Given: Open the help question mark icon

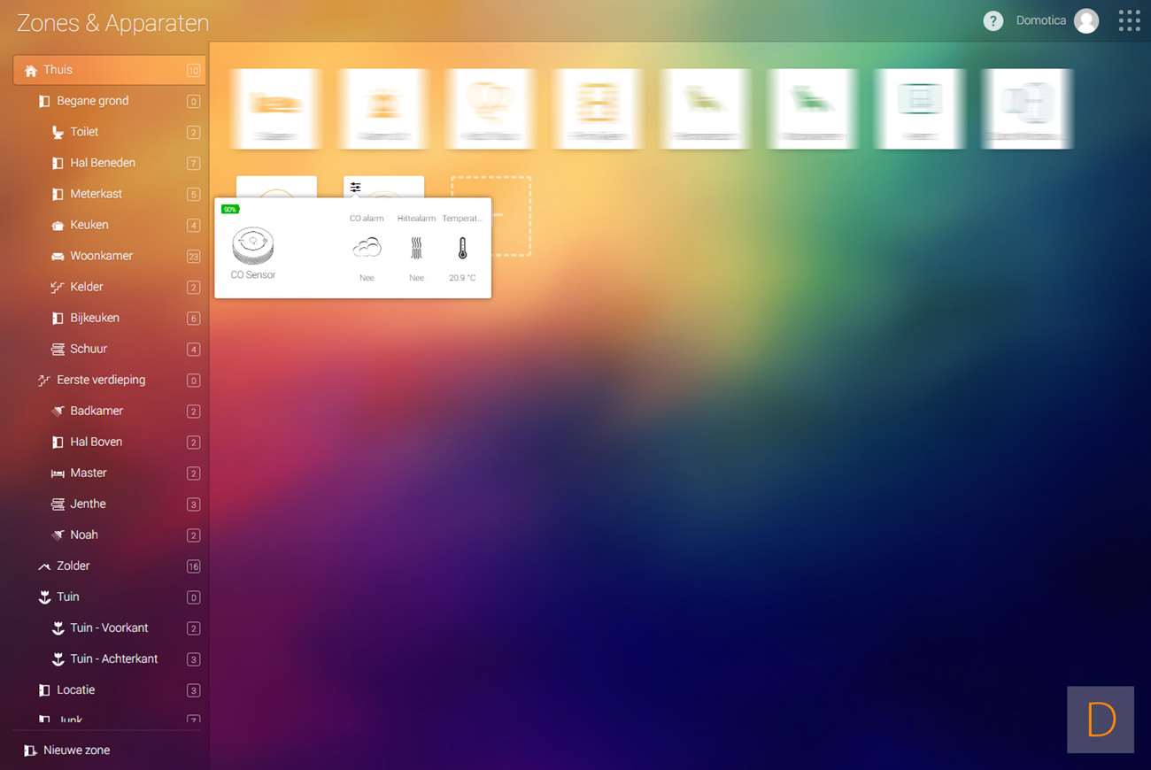Looking at the screenshot, I should pos(993,21).
